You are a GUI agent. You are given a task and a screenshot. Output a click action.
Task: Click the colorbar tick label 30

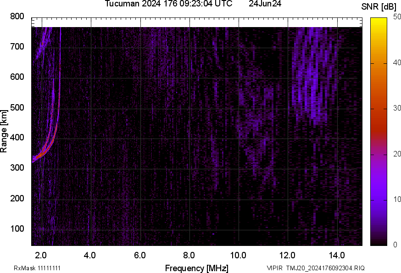(x=394, y=109)
